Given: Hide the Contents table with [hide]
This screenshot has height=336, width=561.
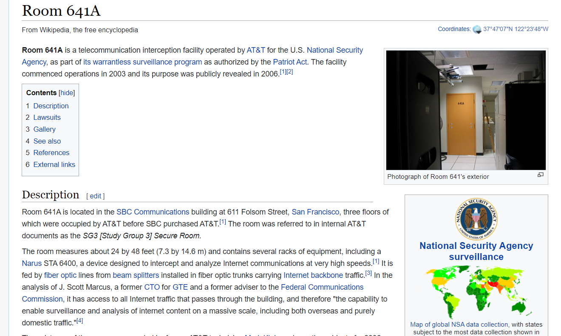Looking at the screenshot, I should click(x=67, y=93).
